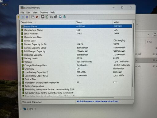
Task: Select the Power State row
Action: 76,41
